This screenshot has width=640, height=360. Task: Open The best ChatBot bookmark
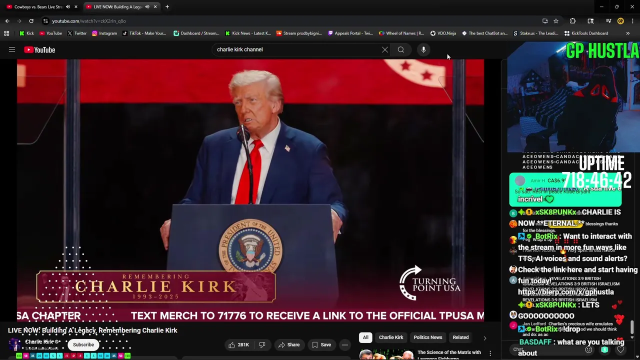484,33
